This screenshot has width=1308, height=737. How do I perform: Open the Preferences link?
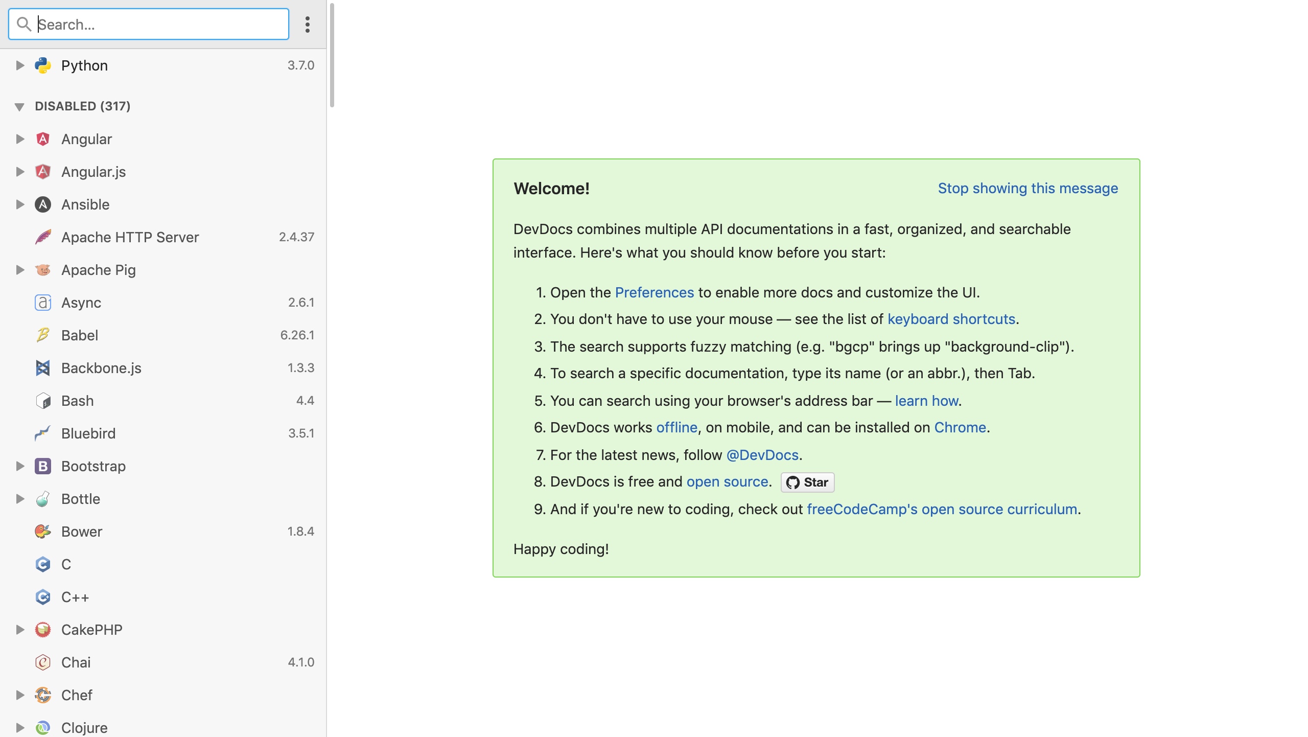tap(655, 292)
